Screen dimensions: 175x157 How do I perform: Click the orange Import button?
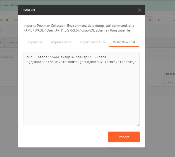click(x=124, y=137)
